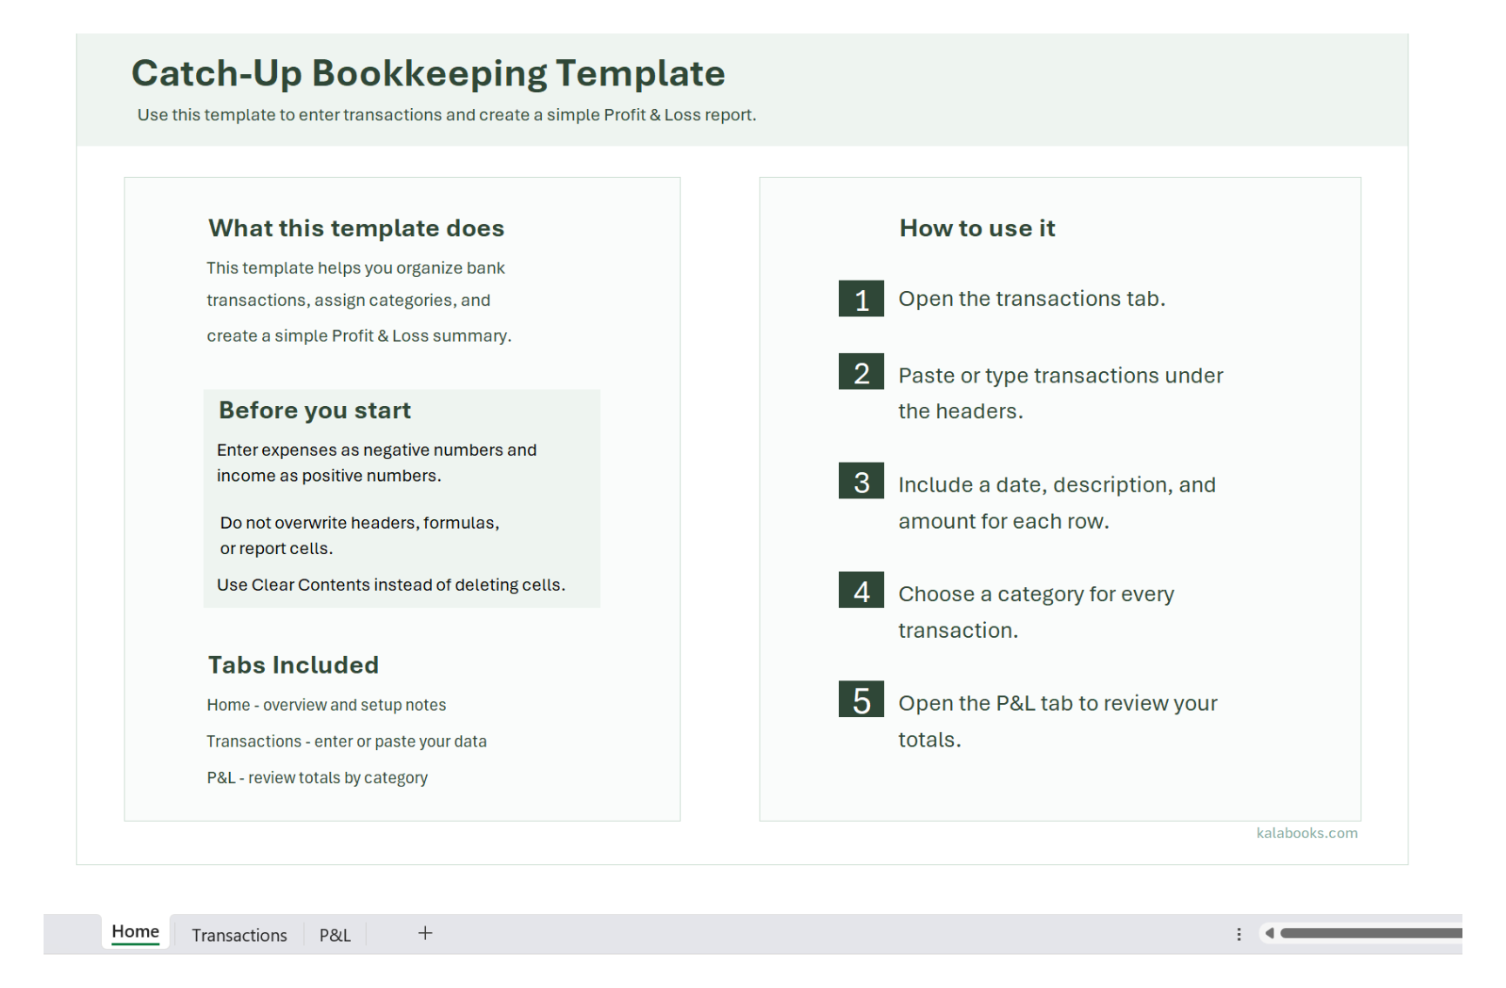Click 'Choose a category for every' text
The width and height of the screenshot is (1506, 988).
(1036, 594)
